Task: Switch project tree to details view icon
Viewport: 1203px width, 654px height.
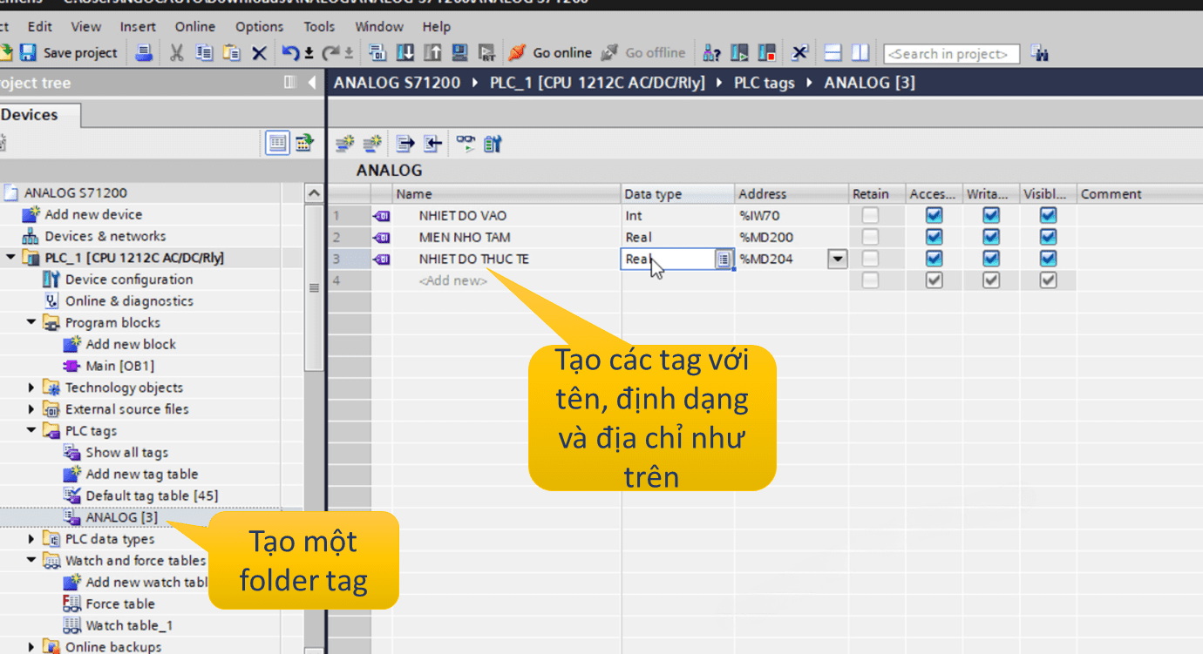Action: pyautogui.click(x=278, y=142)
